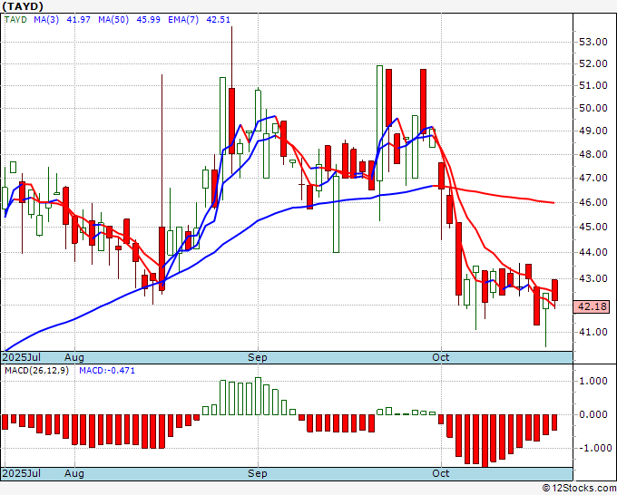Click the -1.000 MACD axis label
The width and height of the screenshot is (617, 495).
[x=593, y=448]
